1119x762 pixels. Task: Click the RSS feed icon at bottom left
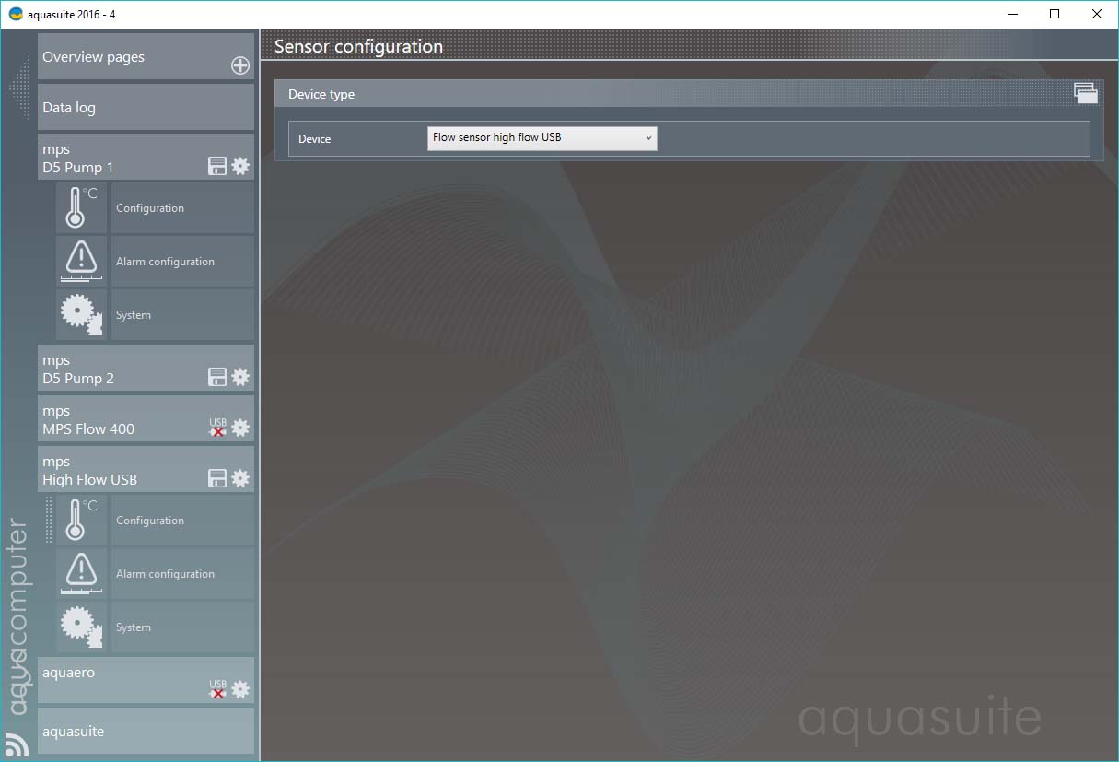17,744
